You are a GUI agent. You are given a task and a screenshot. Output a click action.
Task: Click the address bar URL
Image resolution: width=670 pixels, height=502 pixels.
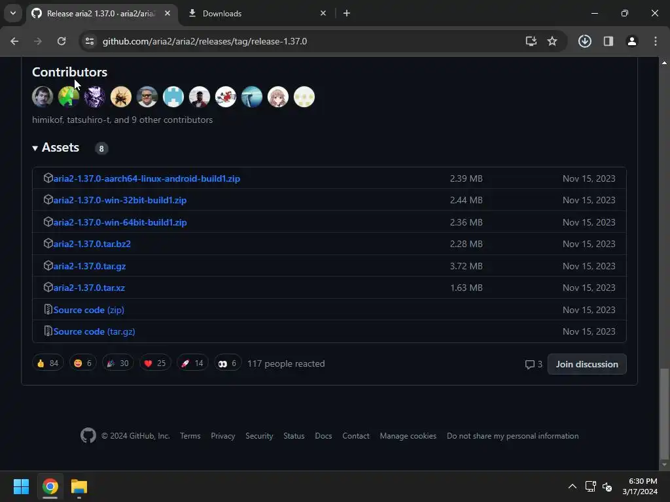point(205,41)
